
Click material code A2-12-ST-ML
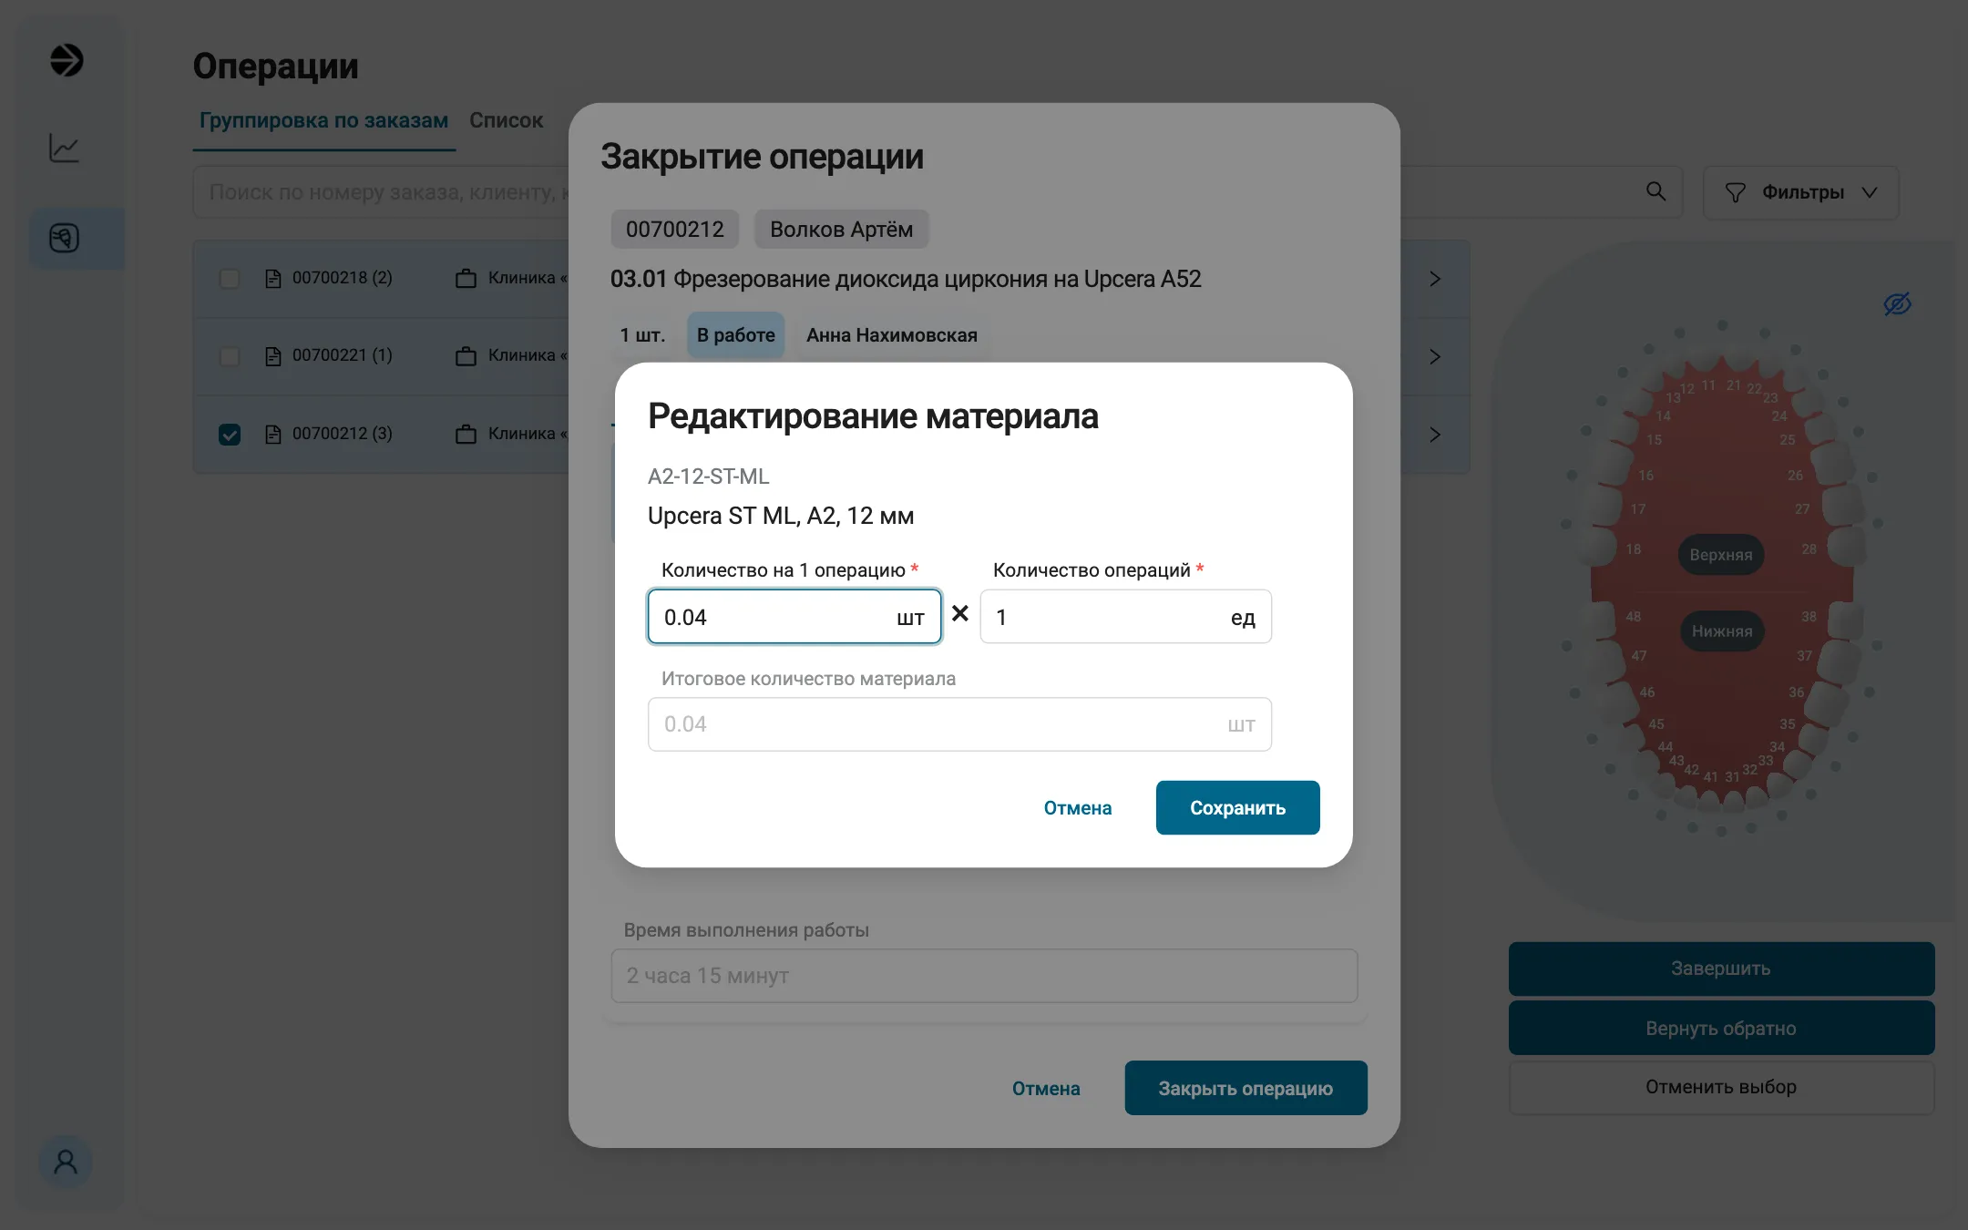click(708, 477)
